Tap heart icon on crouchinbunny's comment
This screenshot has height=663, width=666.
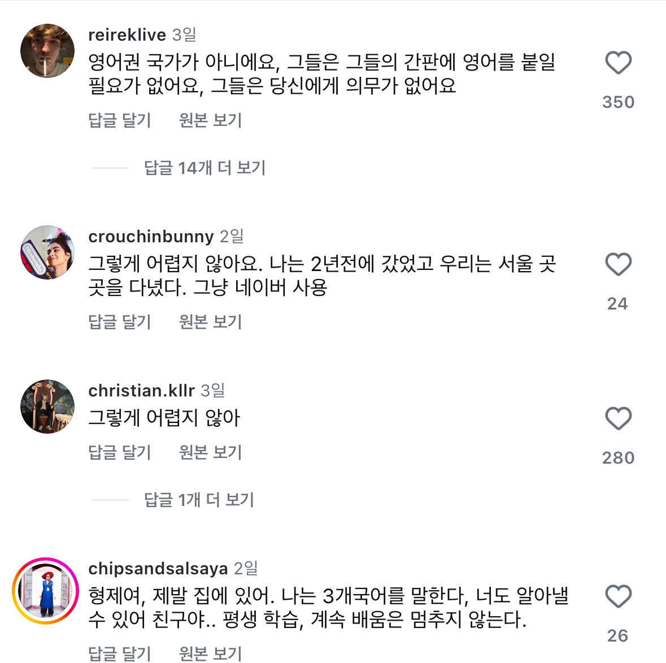618,264
